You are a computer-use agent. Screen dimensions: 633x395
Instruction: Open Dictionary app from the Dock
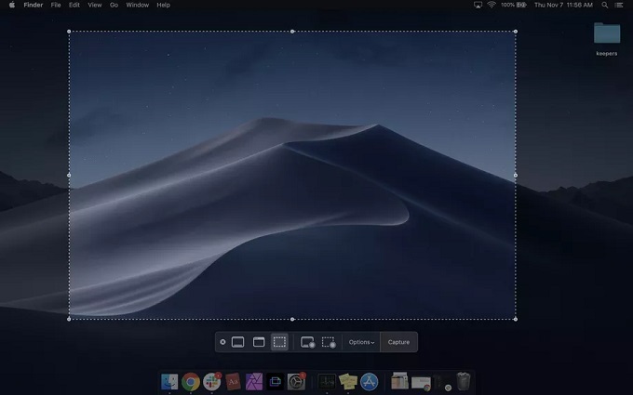tap(233, 381)
